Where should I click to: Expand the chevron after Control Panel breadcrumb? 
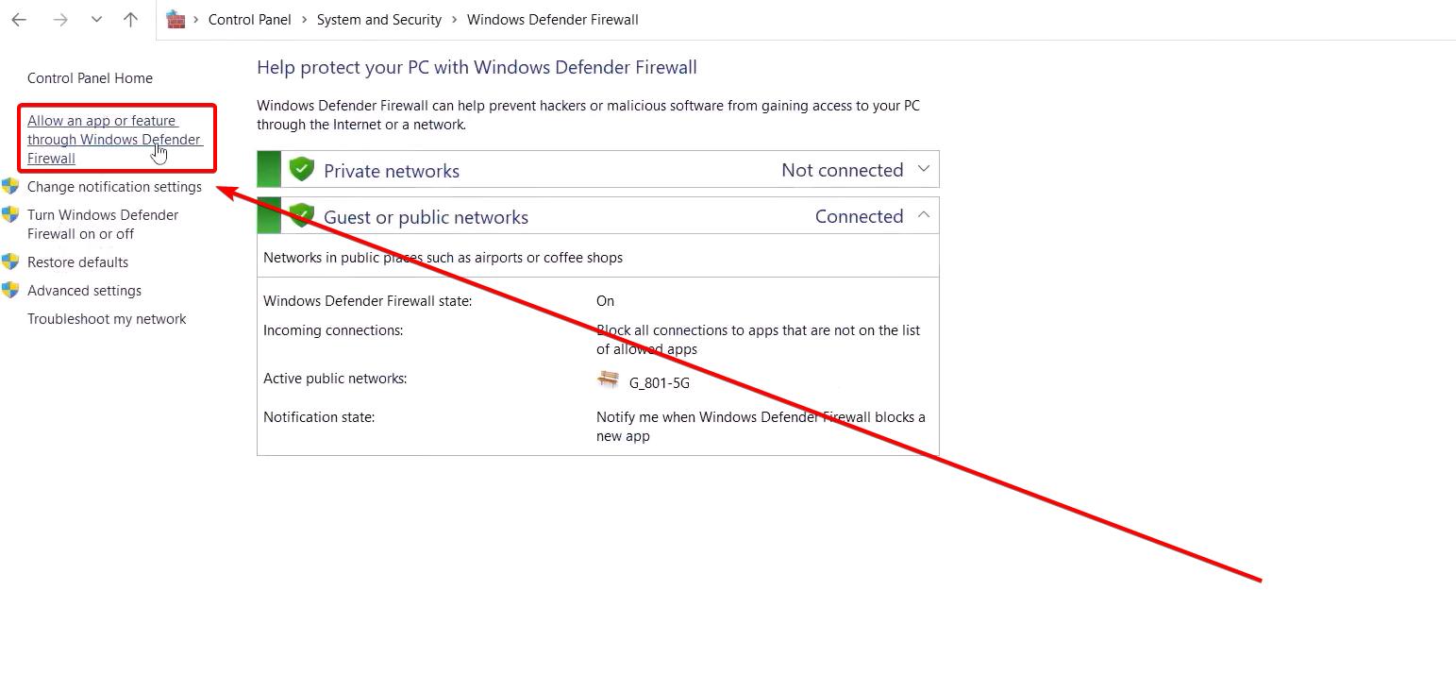coord(304,19)
